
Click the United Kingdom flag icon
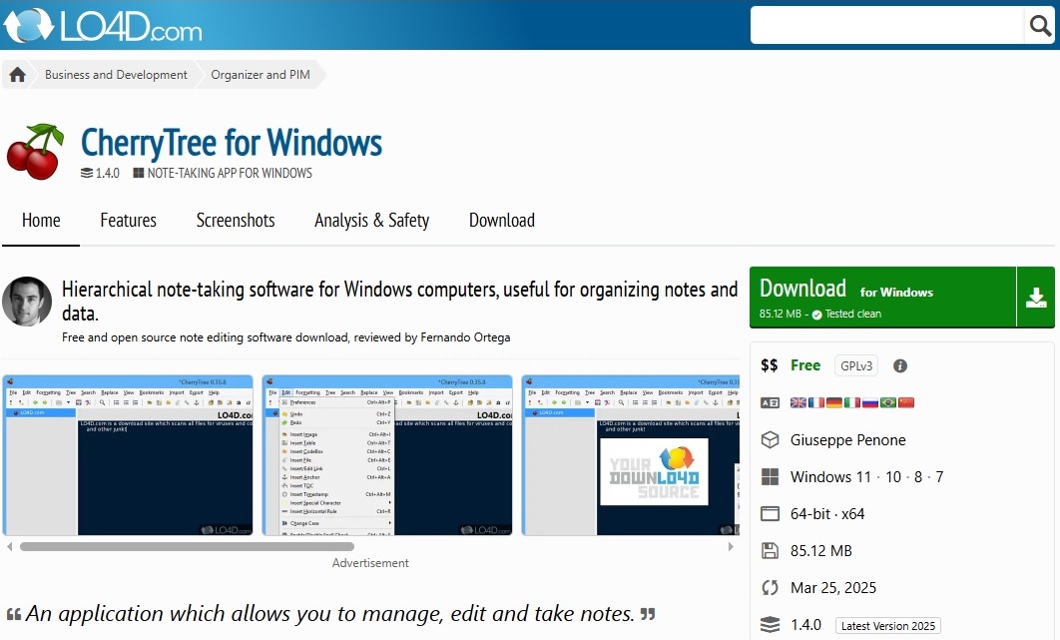pyautogui.click(x=798, y=402)
